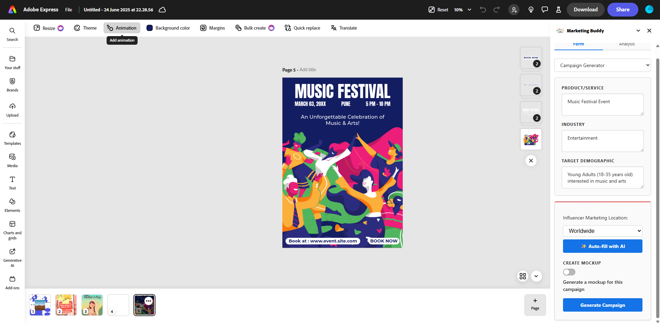This screenshot has height=324, width=660.
Task: Switch to the Analysis tab
Action: (x=627, y=45)
